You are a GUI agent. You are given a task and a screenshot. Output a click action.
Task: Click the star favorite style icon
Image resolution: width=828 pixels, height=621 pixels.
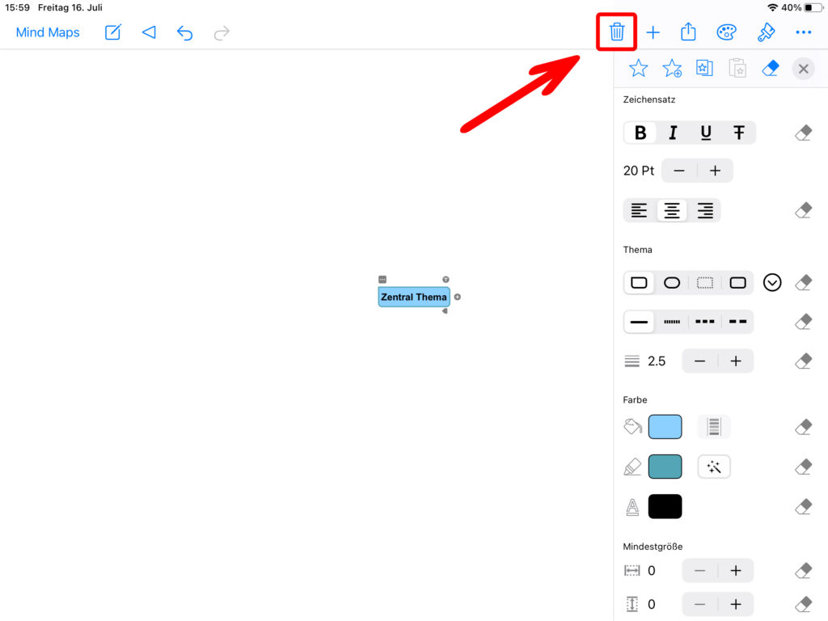click(638, 69)
